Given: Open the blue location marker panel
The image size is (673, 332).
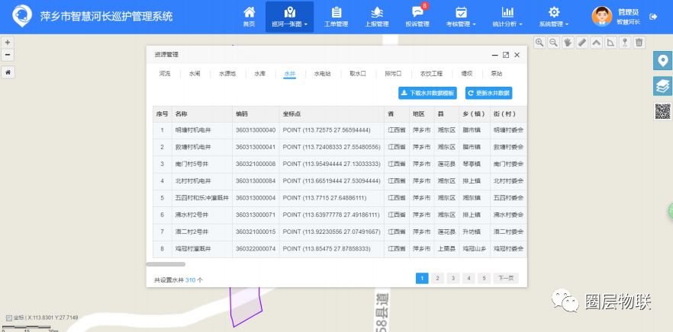Looking at the screenshot, I should click(x=662, y=61).
